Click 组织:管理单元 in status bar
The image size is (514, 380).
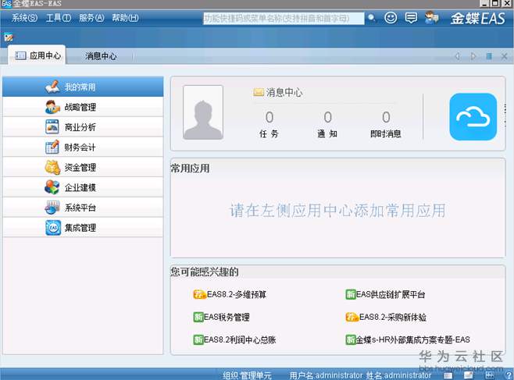(x=247, y=375)
